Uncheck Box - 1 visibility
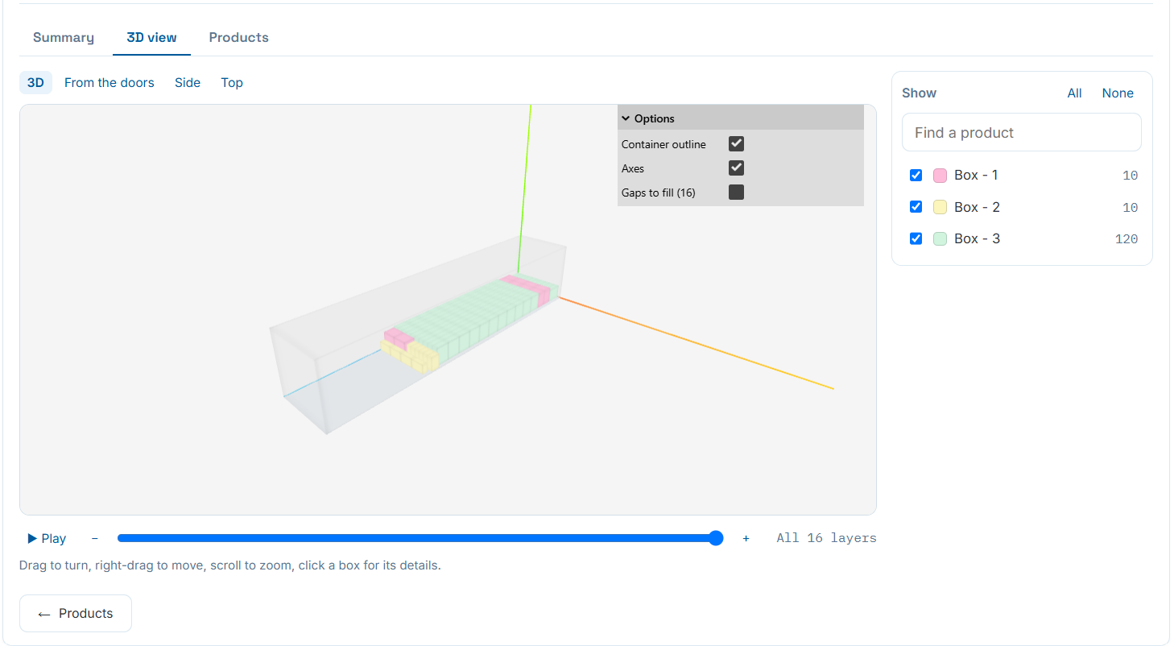1174x646 pixels. (x=916, y=175)
